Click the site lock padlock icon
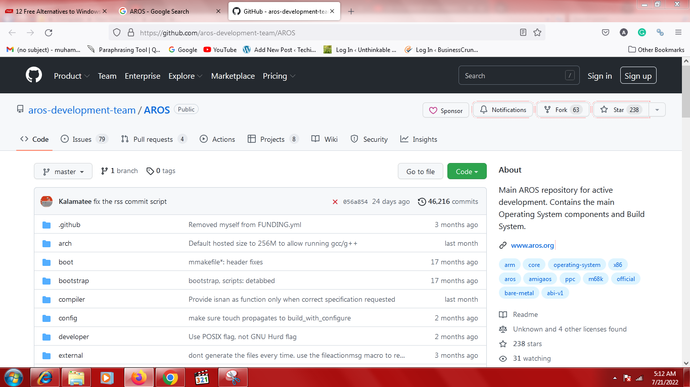 [131, 33]
